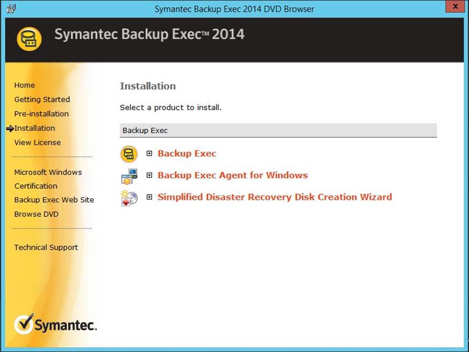The width and height of the screenshot is (469, 352).
Task: Click the Agent for Windows icon
Action: pyautogui.click(x=129, y=176)
